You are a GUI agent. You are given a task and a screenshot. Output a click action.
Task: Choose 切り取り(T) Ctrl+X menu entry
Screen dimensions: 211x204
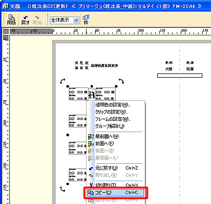point(116,185)
